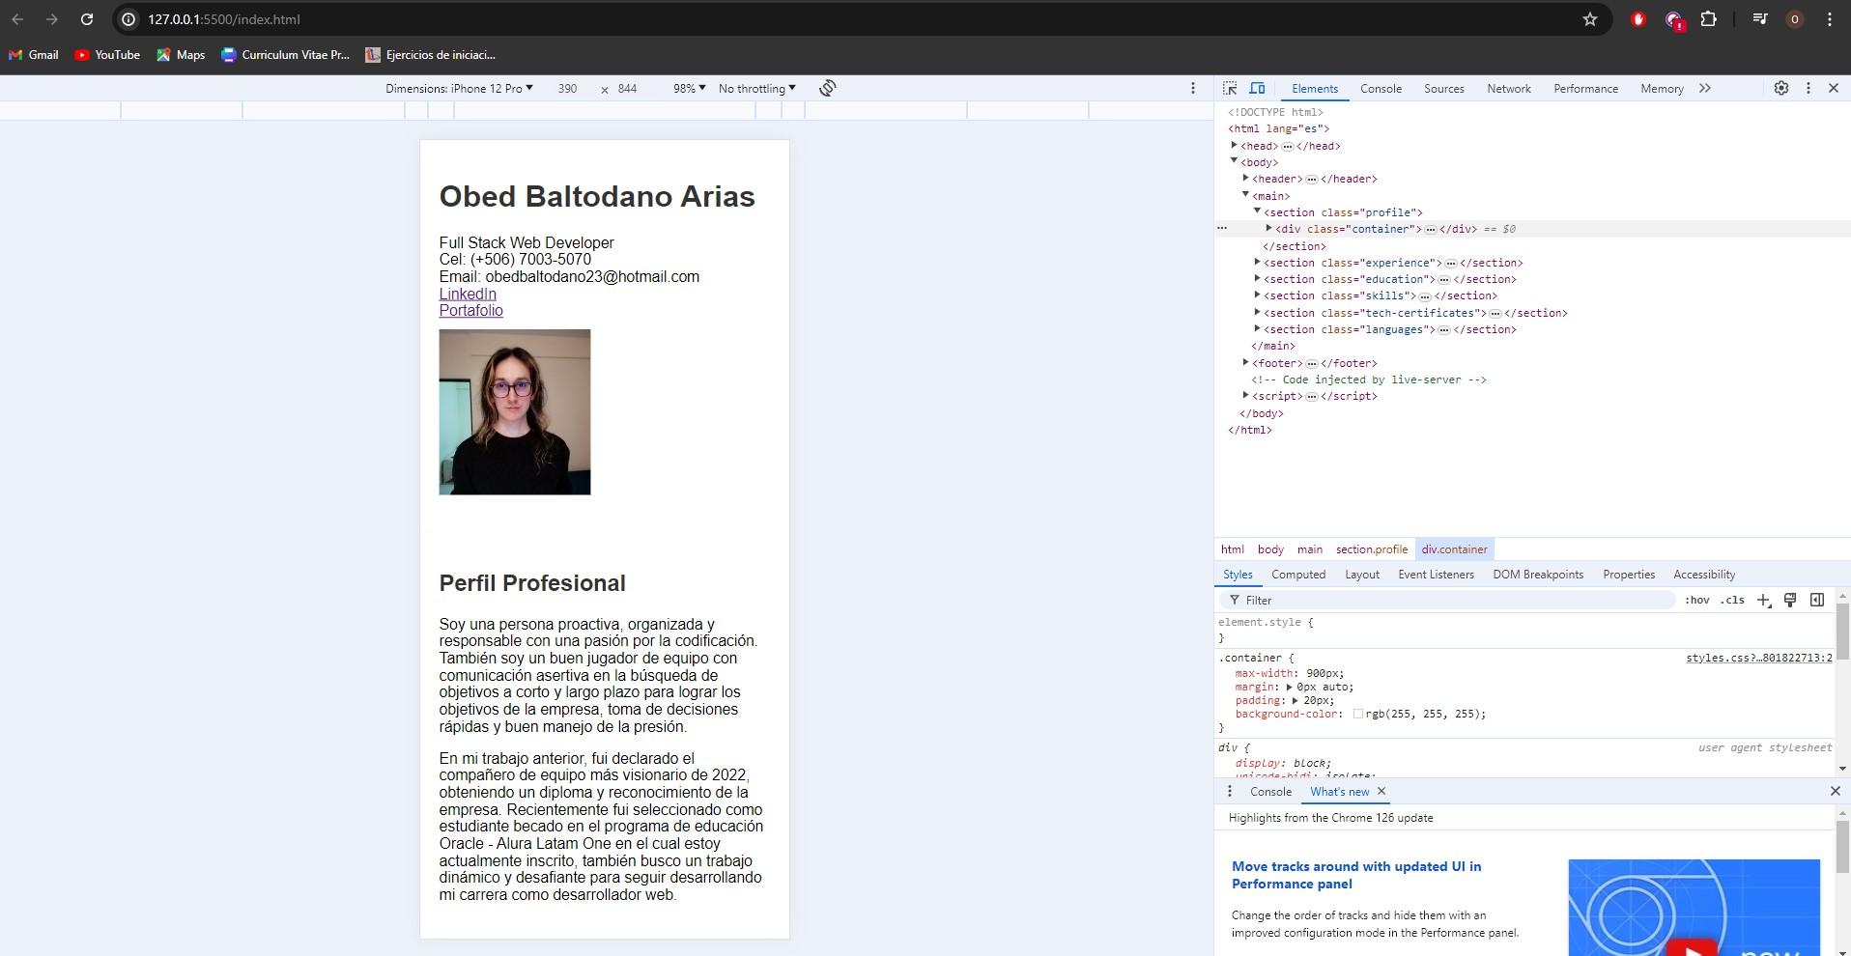Toggle the computed styles sidebar icon
Image resolution: width=1851 pixels, height=956 pixels.
(1817, 600)
